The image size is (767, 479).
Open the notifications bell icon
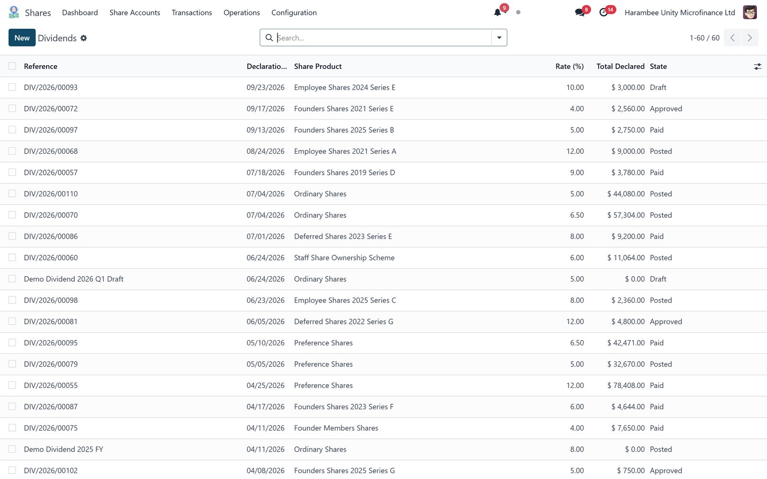point(498,12)
